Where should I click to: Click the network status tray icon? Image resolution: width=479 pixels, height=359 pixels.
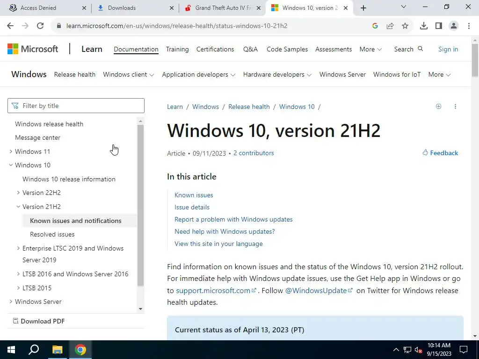(x=407, y=350)
